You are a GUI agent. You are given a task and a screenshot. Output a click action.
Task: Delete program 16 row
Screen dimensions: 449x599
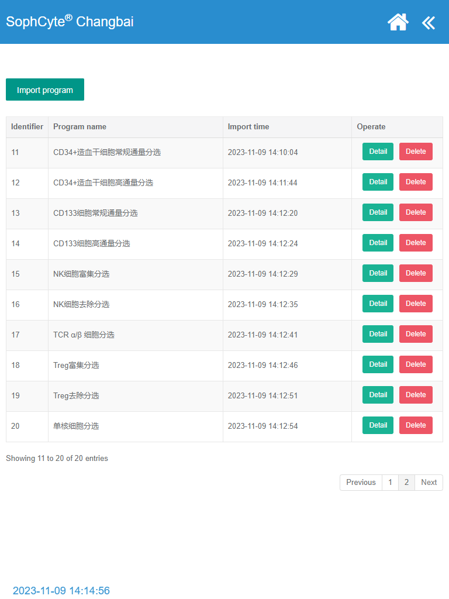coord(416,304)
